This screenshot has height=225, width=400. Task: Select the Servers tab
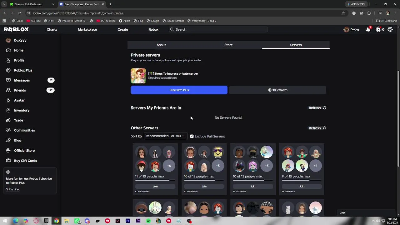coord(296,45)
